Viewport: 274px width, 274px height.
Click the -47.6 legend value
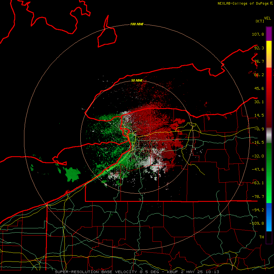pos(258,170)
